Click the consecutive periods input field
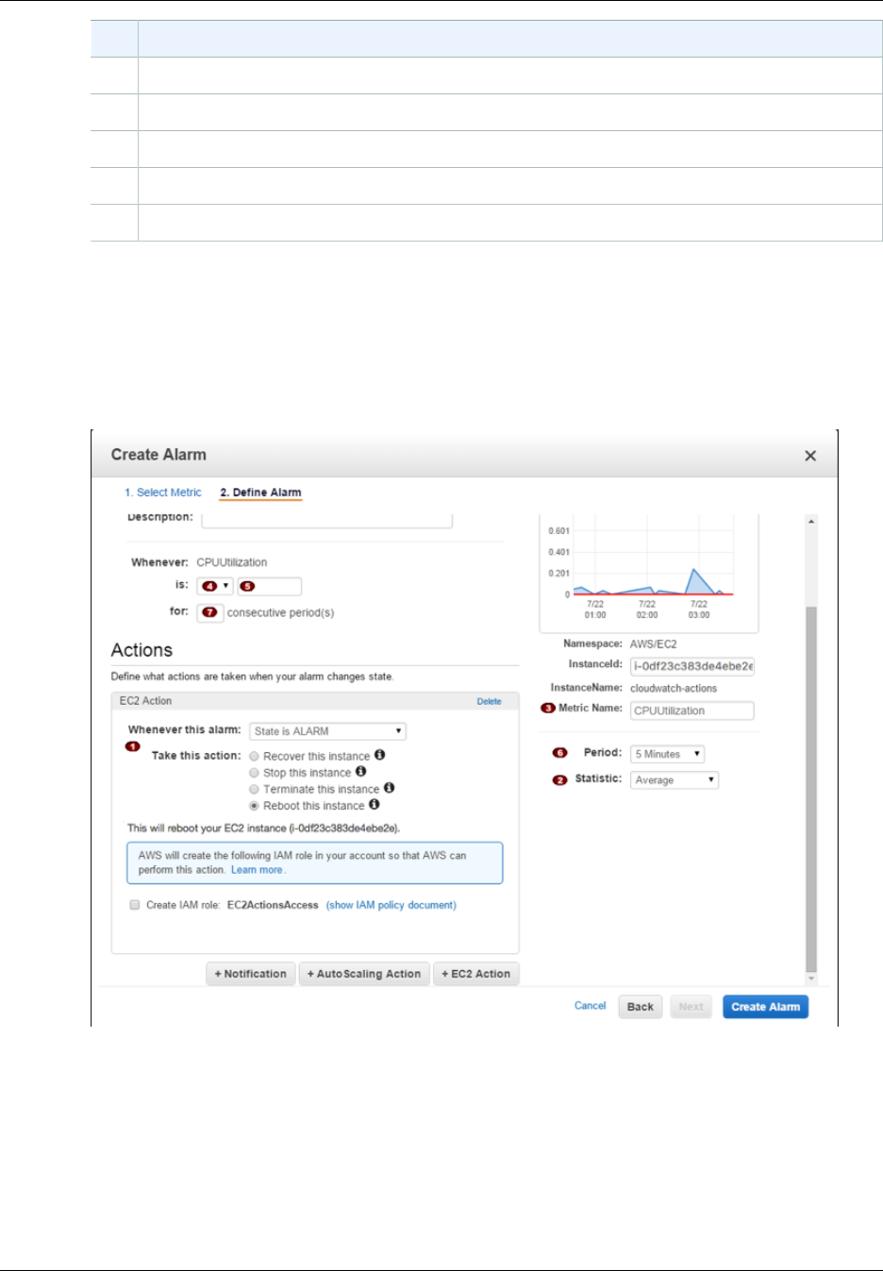 tap(209, 612)
